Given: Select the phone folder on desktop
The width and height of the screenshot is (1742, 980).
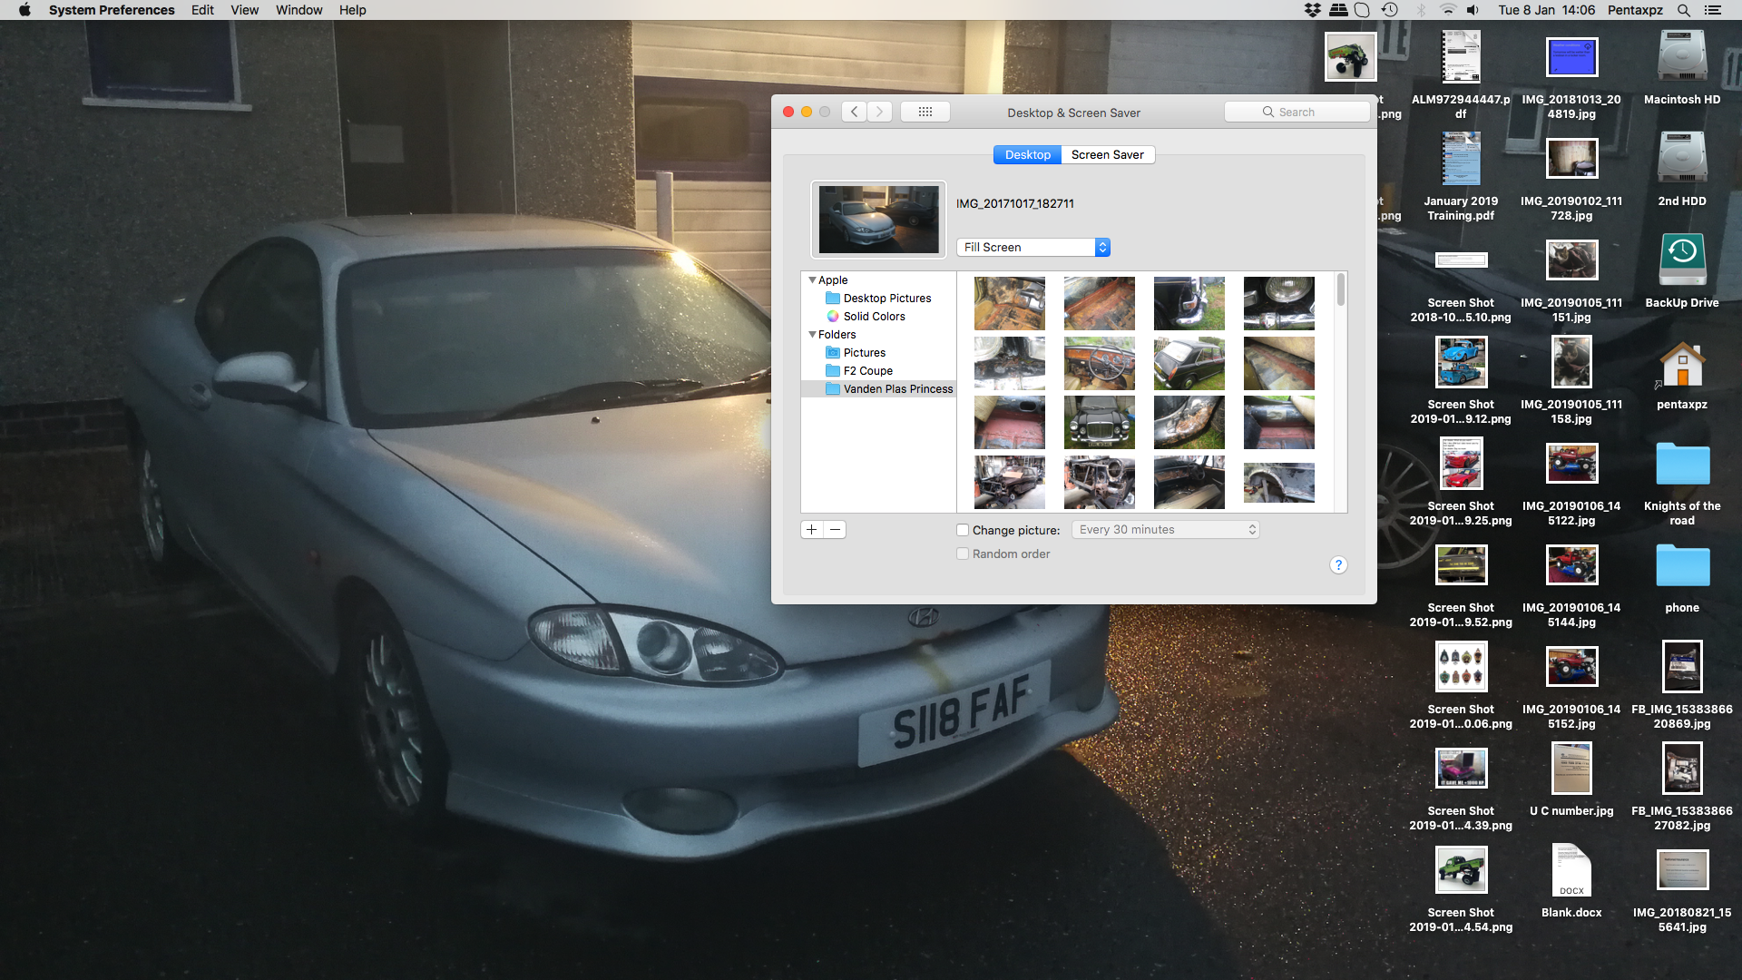Looking at the screenshot, I should 1682,565.
